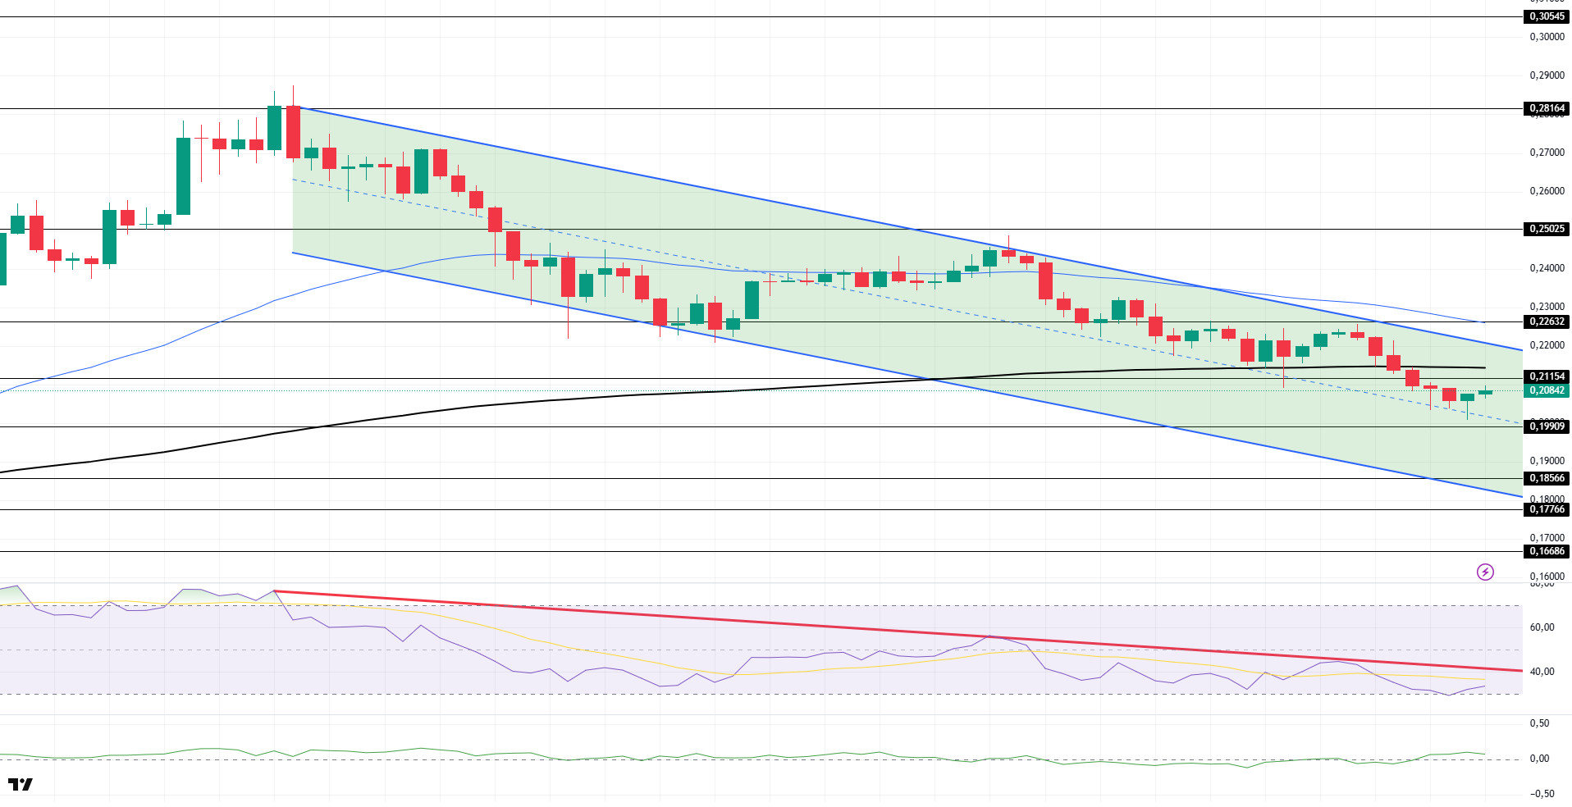1572x807 pixels.
Task: Click the 0,27000 axis value
Action: point(1547,153)
